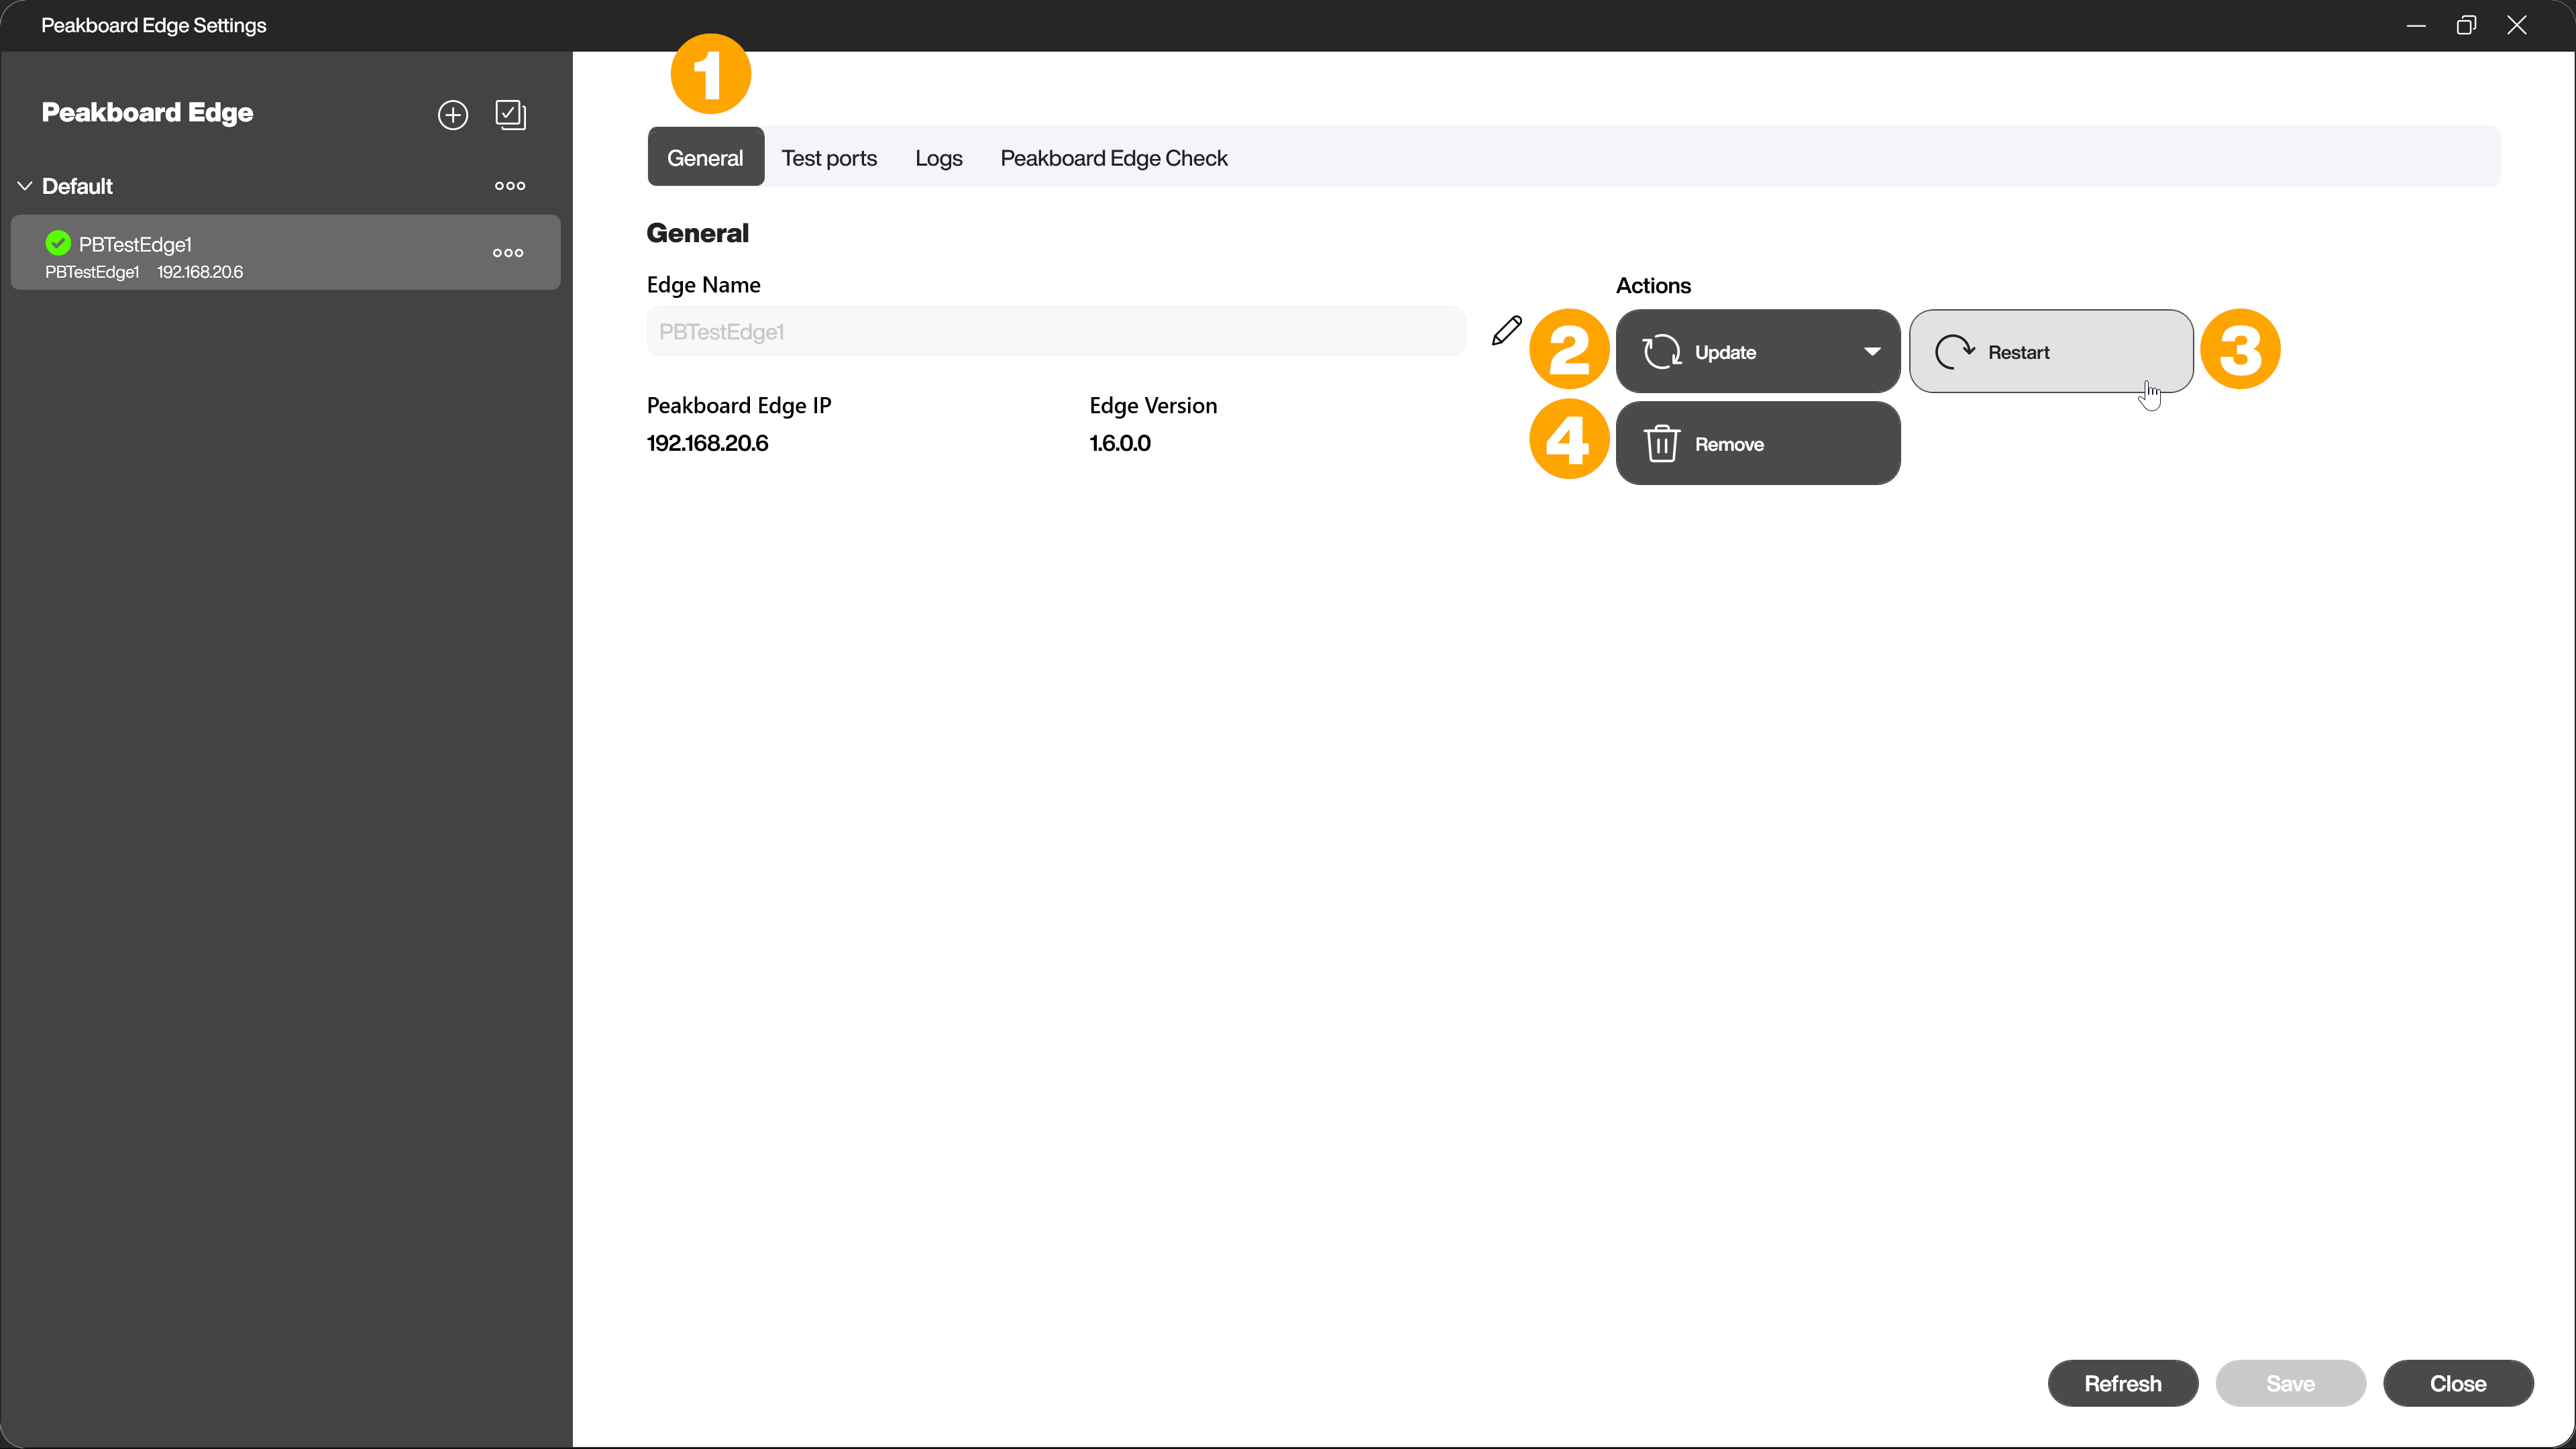Collapse the Default group chevron
This screenshot has height=1449, width=2576.
coord(25,186)
